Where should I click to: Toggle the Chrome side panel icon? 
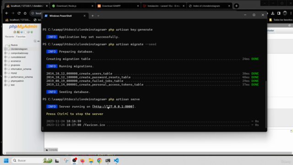(x=279, y=13)
